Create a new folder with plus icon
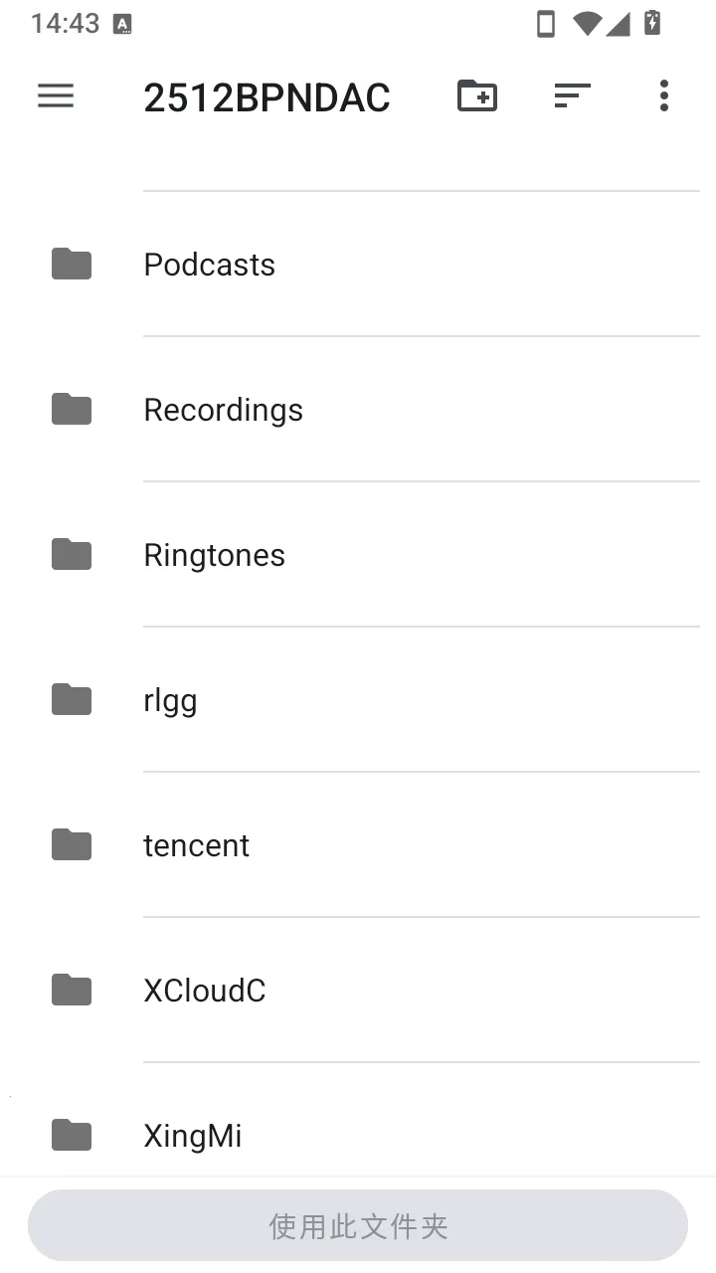Screen dimensions: 716x1273 coord(477,95)
